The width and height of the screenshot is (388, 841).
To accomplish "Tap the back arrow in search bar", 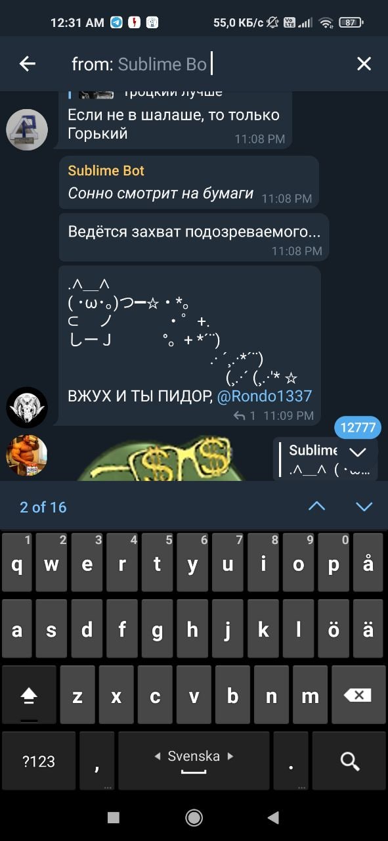I will (27, 64).
